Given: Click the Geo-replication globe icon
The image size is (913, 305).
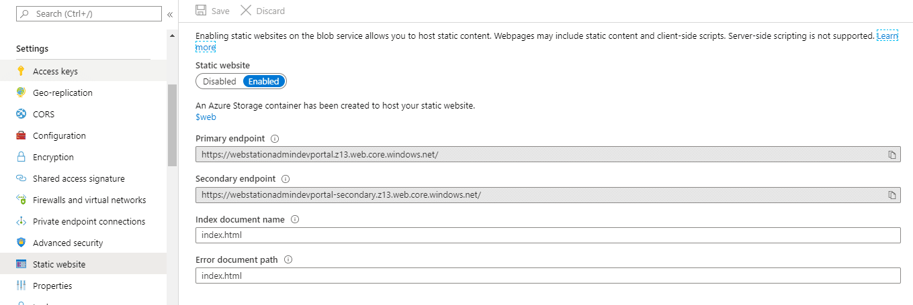Looking at the screenshot, I should point(21,93).
